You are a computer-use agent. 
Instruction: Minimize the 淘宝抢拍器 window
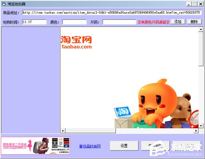click(x=188, y=4)
